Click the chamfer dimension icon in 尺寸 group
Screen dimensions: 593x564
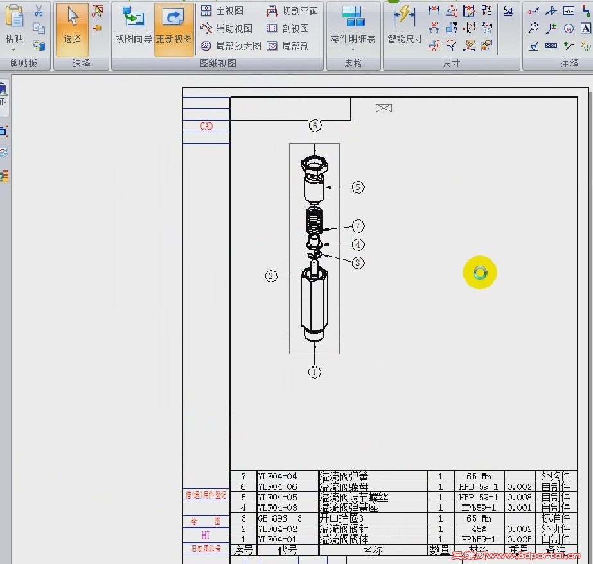pos(451,46)
